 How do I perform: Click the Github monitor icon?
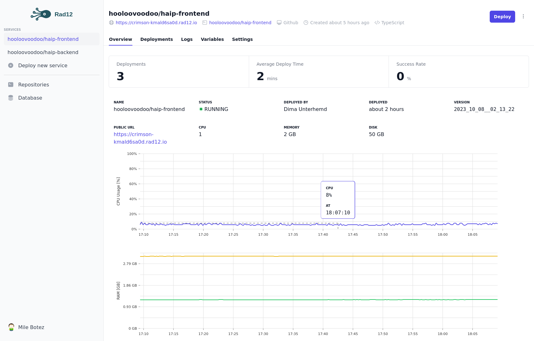tap(279, 23)
